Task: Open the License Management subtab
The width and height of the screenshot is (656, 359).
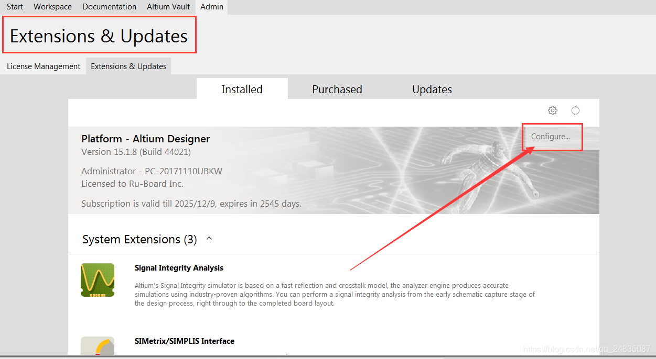Action: [44, 66]
